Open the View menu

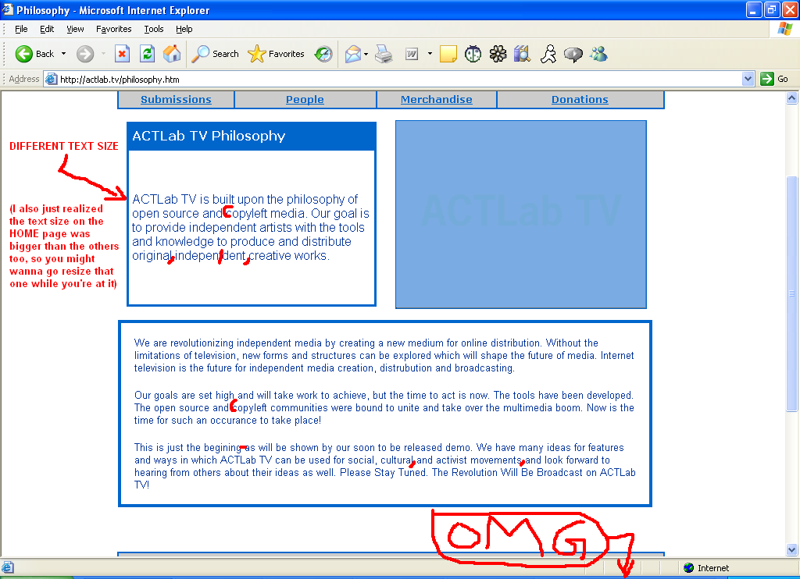(75, 29)
